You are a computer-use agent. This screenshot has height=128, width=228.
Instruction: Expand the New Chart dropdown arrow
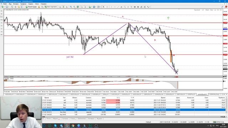click(x=4, y=7)
